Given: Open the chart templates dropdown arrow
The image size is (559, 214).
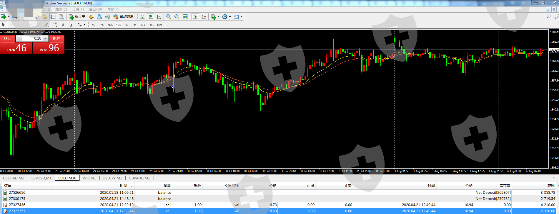Looking at the screenshot, I should 242,17.
